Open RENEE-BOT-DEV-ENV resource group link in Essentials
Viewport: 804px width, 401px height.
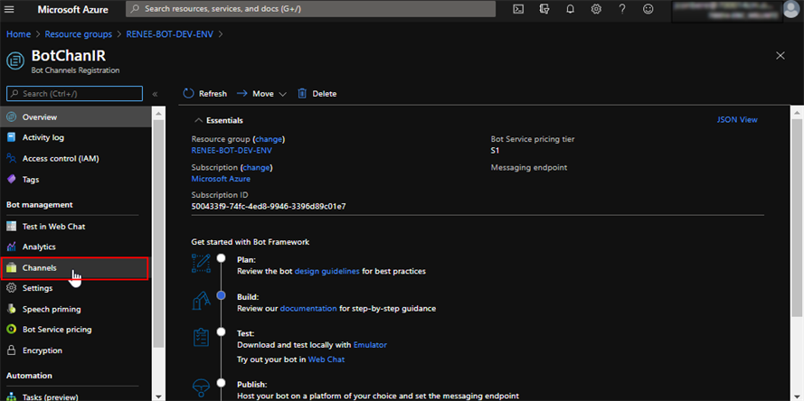(232, 151)
